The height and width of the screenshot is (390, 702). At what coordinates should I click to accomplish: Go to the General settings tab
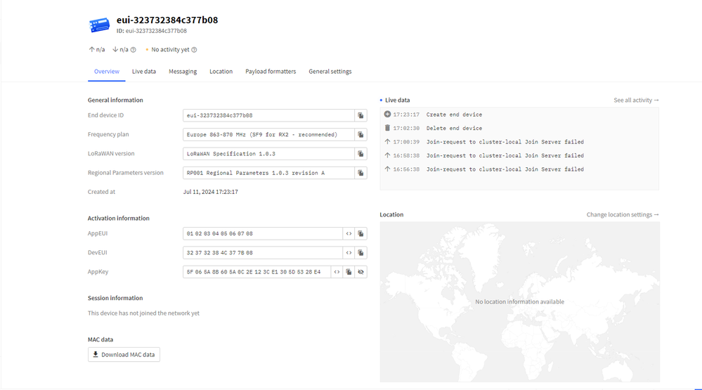tap(330, 72)
